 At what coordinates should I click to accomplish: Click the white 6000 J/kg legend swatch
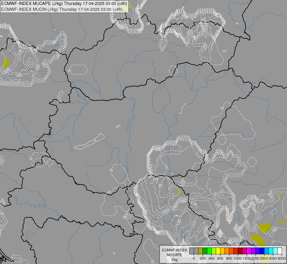[x=280, y=251]
